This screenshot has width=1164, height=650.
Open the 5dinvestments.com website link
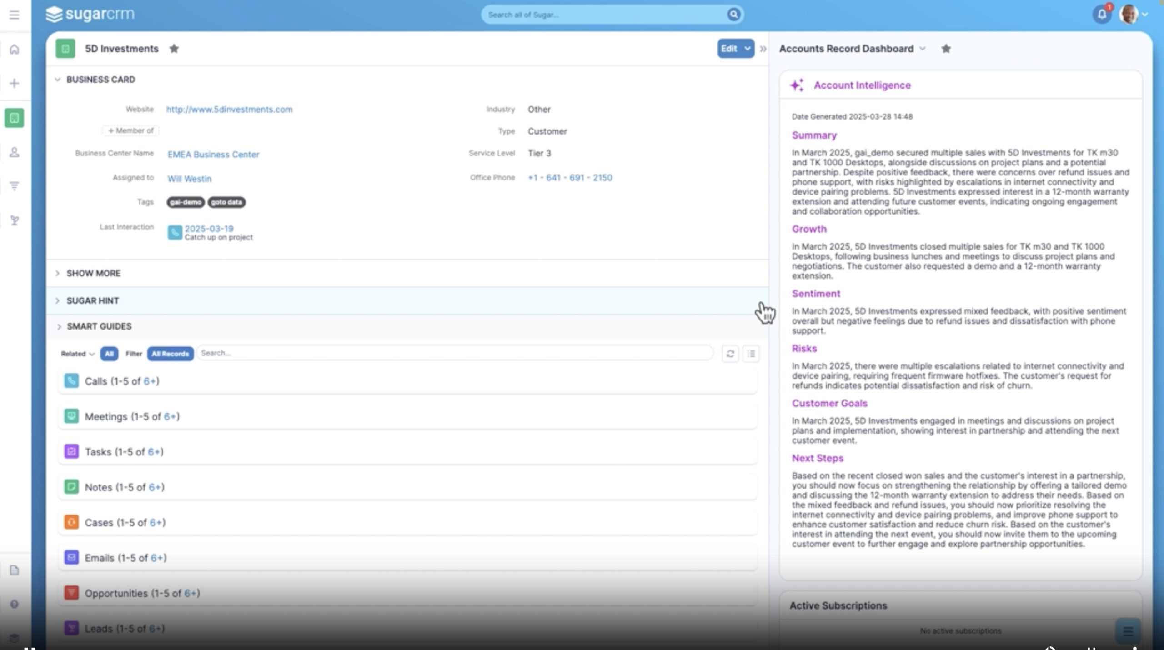[229, 110]
